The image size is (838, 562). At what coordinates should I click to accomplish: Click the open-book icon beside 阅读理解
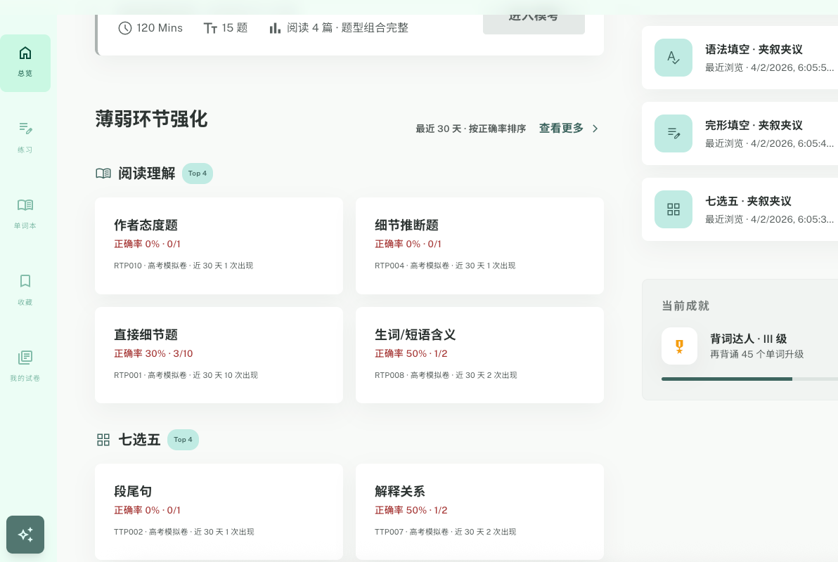[x=103, y=173]
